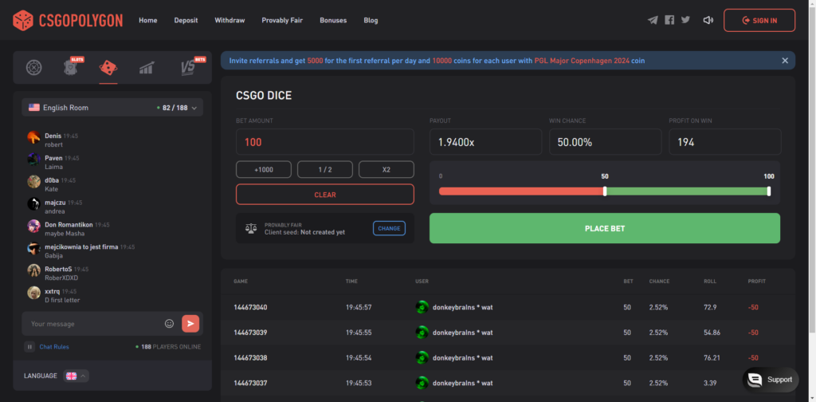Clear the bet amount

(325, 195)
